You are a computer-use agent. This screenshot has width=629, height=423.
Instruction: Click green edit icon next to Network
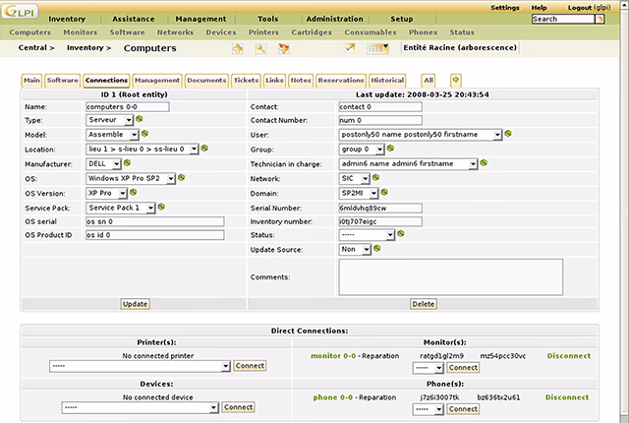pyautogui.click(x=375, y=177)
